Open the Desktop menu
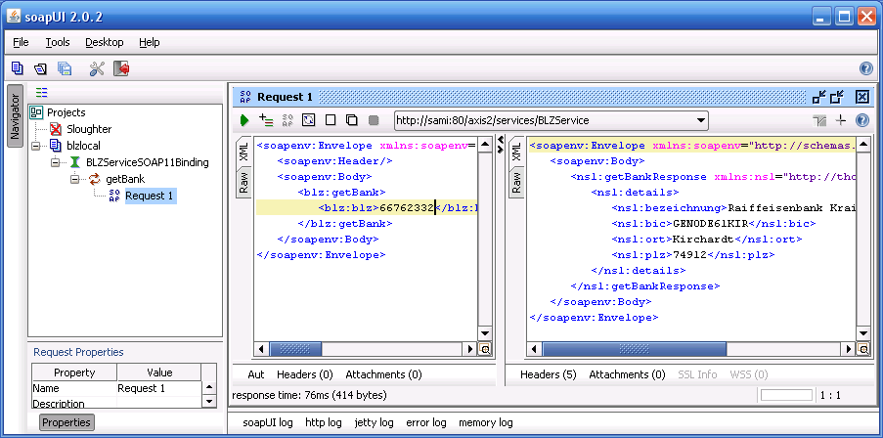 click(x=105, y=42)
